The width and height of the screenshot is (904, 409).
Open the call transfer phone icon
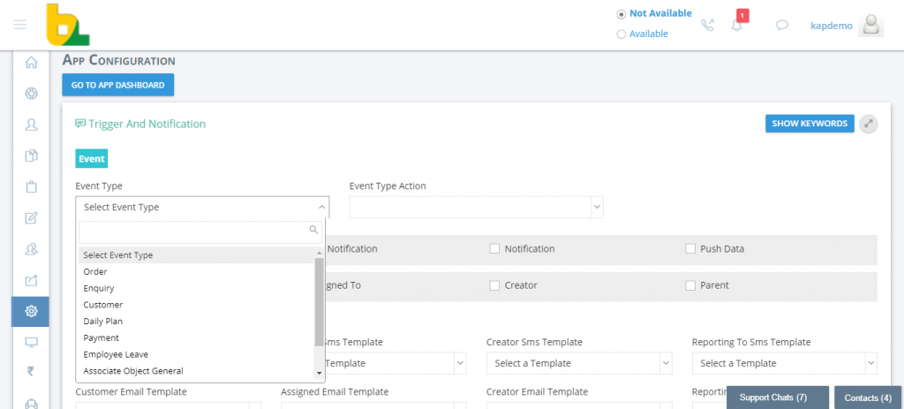point(707,25)
